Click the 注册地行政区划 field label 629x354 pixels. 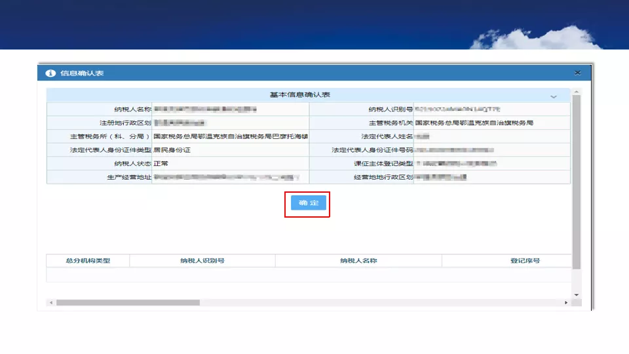(x=125, y=123)
